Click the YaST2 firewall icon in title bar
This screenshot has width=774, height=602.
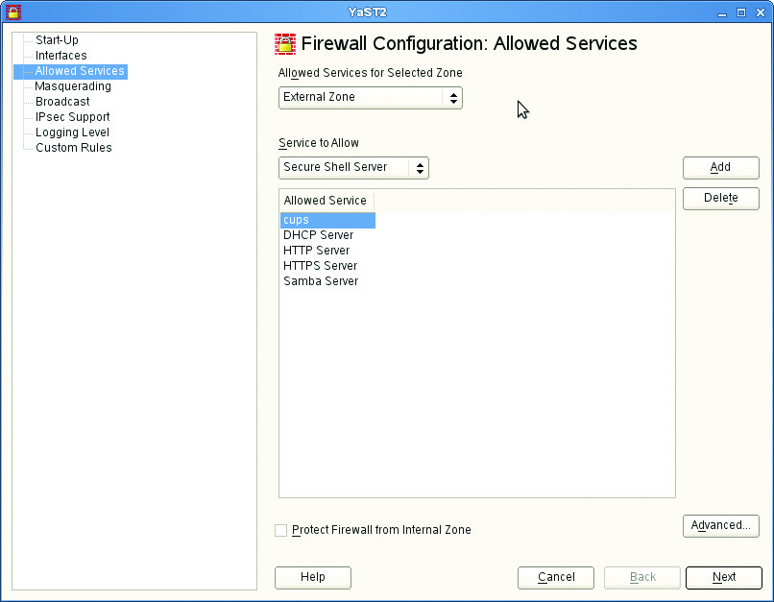click(13, 12)
